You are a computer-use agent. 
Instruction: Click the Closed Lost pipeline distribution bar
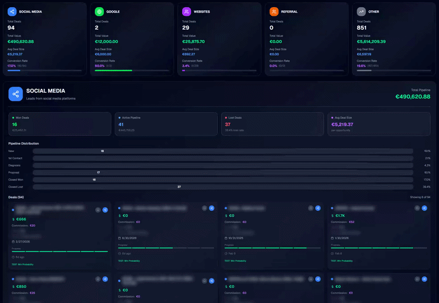coord(223,187)
